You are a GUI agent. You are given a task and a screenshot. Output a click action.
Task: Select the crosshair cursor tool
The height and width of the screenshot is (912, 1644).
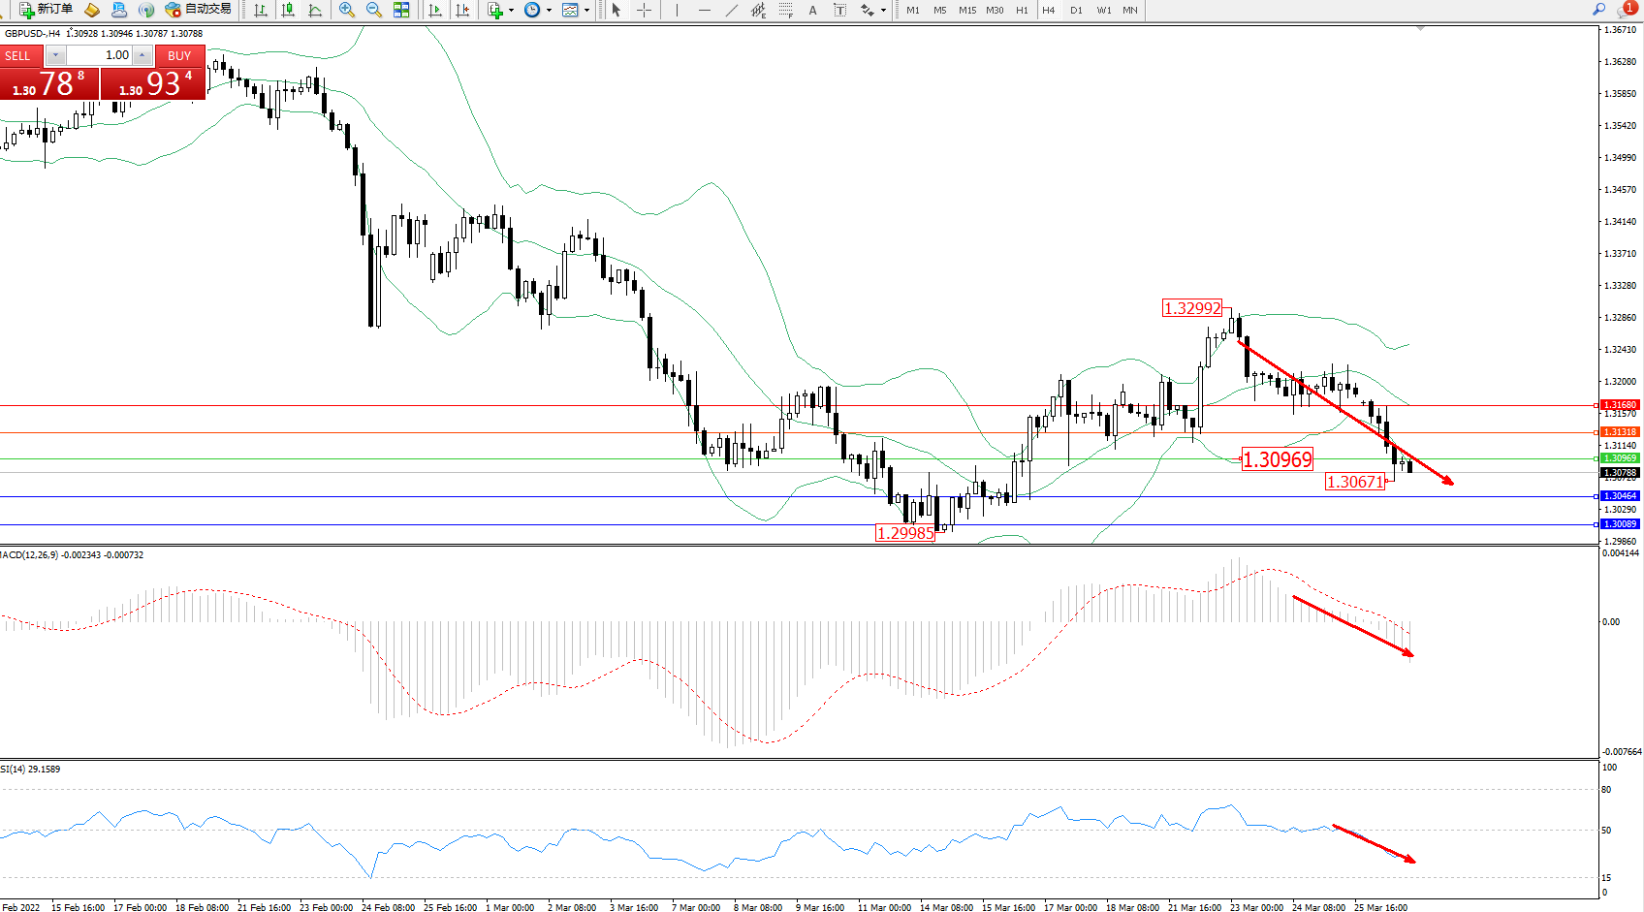644,10
